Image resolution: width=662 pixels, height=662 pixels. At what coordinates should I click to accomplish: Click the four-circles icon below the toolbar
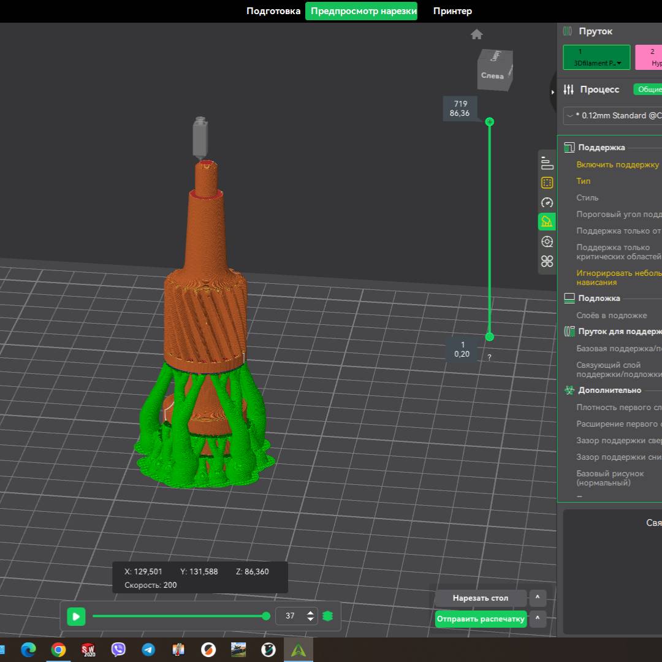pos(546,261)
